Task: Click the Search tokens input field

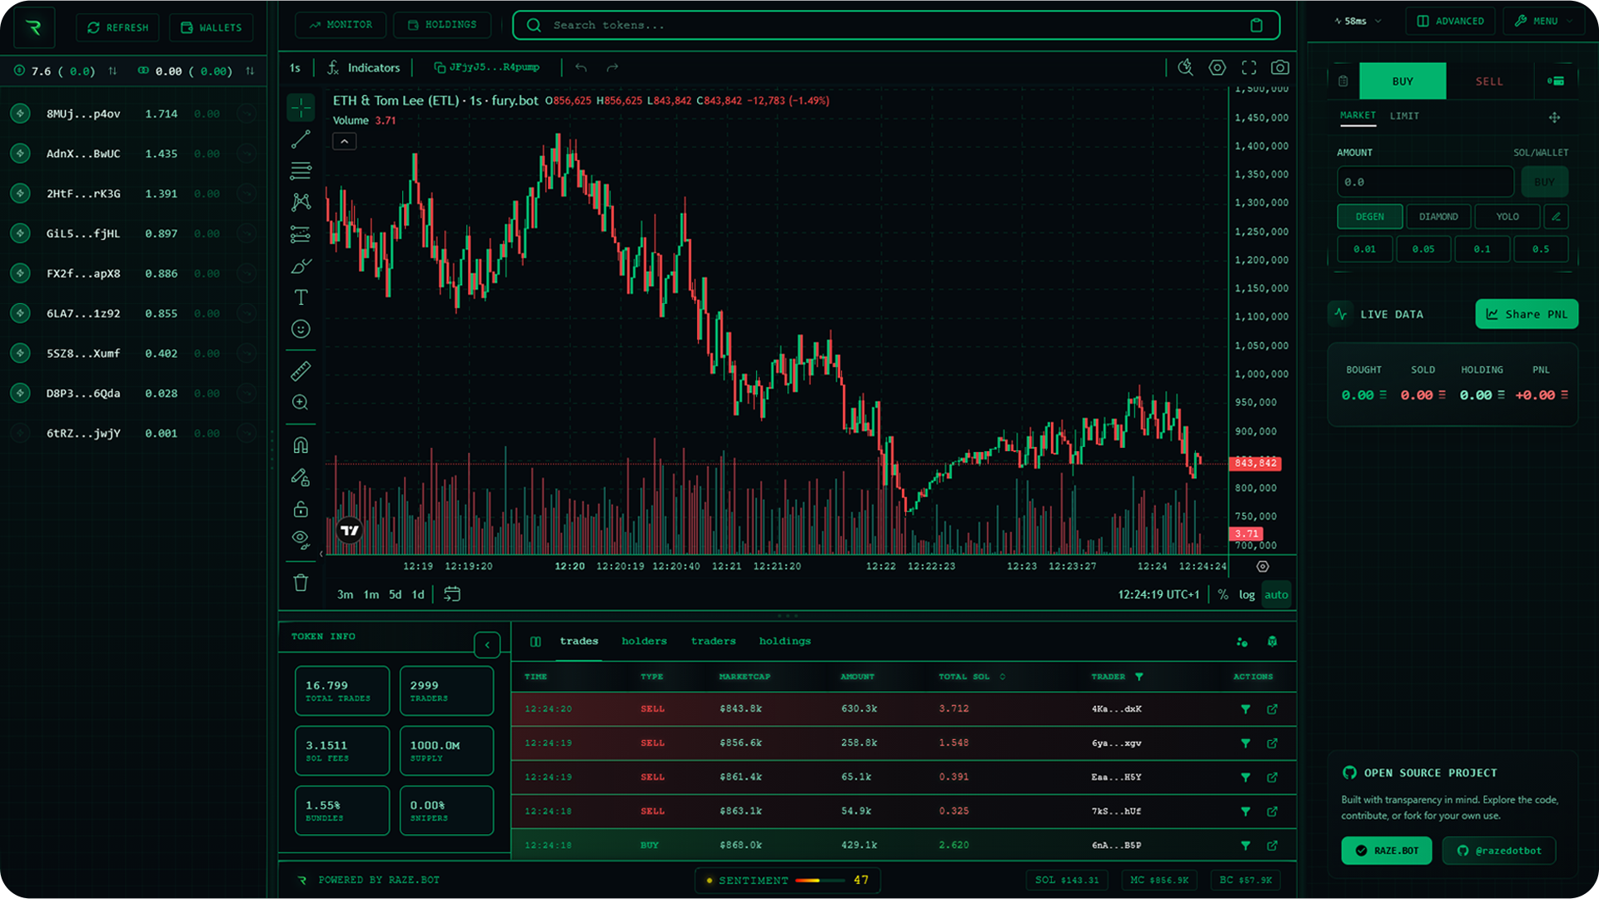Action: click(895, 25)
